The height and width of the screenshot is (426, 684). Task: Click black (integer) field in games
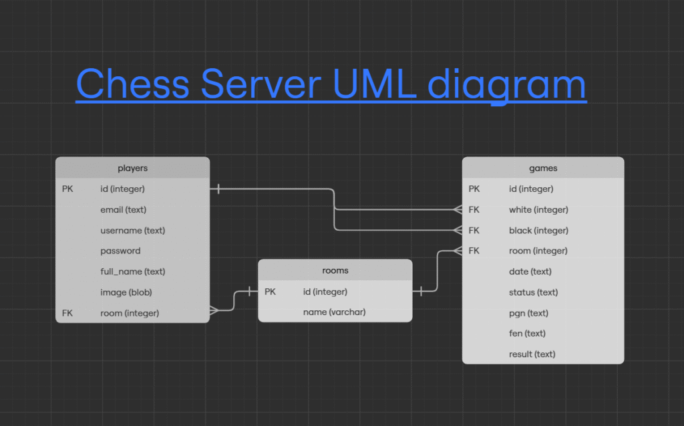click(x=538, y=230)
